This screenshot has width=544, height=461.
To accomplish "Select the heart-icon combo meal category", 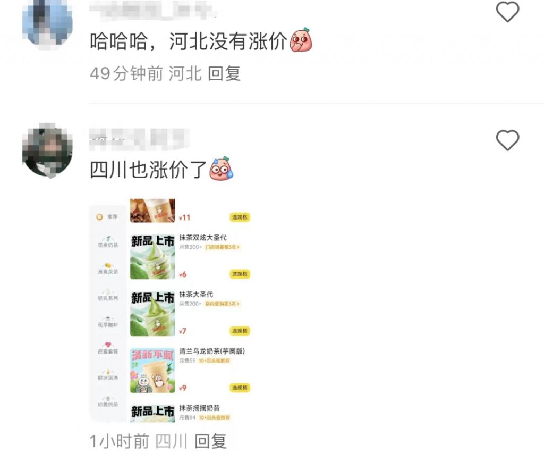I will pyautogui.click(x=108, y=348).
